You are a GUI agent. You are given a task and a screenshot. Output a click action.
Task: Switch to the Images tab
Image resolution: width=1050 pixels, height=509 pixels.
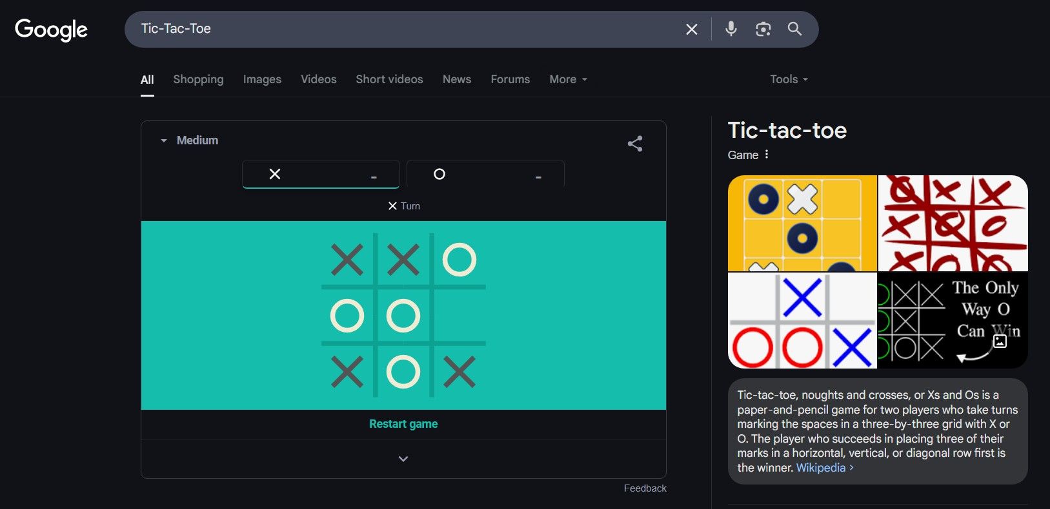(262, 79)
